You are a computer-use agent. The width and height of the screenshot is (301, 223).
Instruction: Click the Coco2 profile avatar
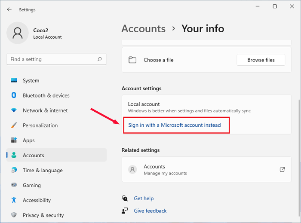(18, 33)
